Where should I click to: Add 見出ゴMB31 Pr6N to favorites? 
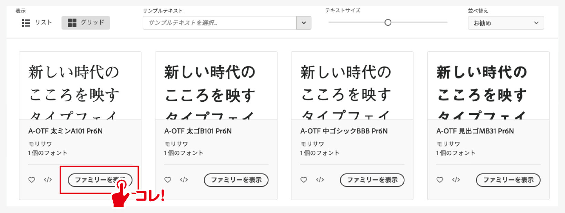(440, 180)
